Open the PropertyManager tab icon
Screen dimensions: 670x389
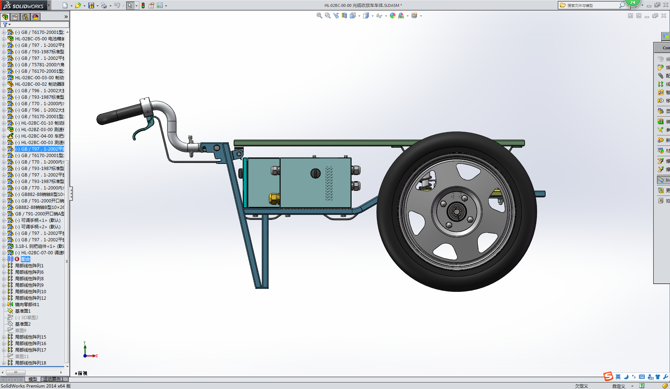[x=15, y=17]
